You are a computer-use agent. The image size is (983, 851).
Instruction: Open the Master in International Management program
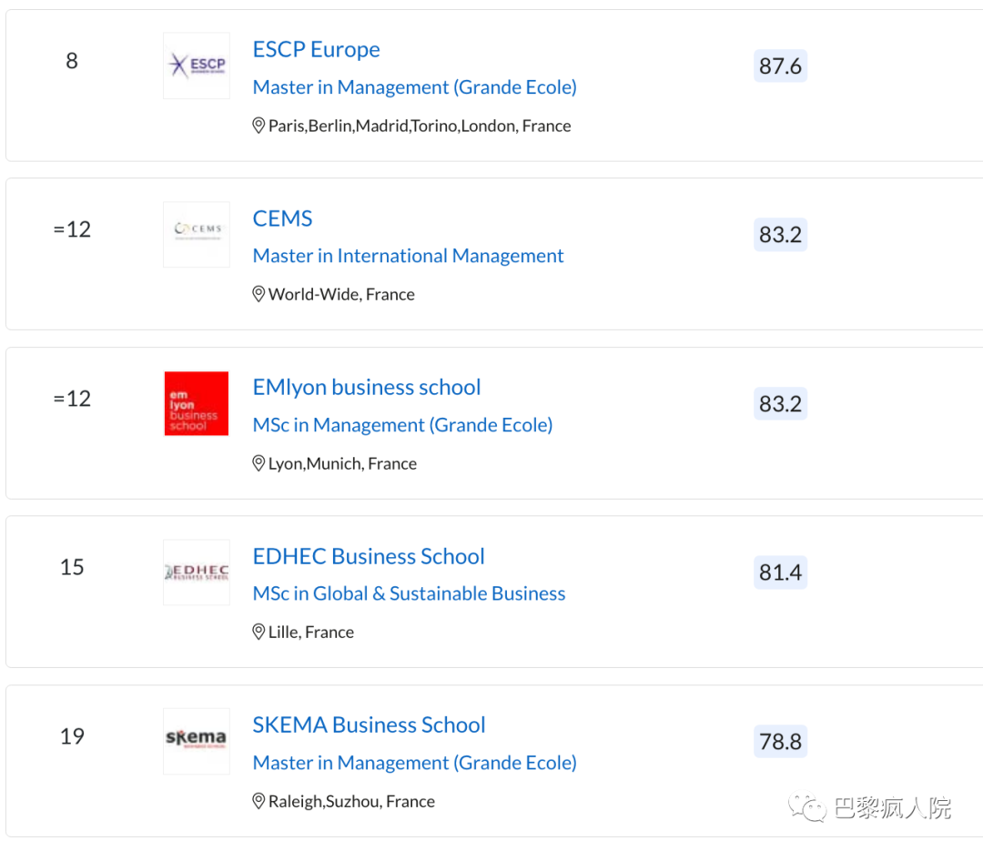coord(408,256)
